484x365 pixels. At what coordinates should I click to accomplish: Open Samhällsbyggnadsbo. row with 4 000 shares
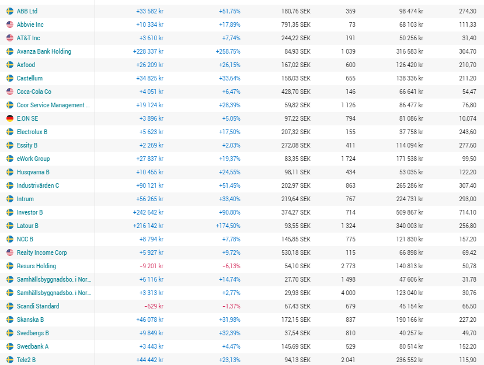(x=54, y=293)
